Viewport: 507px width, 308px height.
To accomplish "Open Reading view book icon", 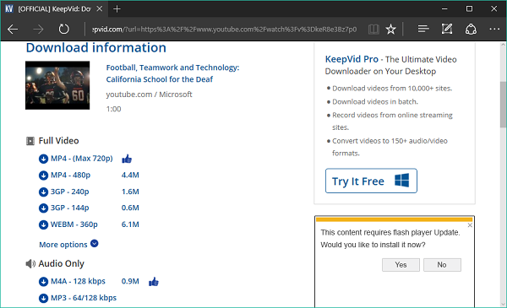I will click(x=373, y=30).
